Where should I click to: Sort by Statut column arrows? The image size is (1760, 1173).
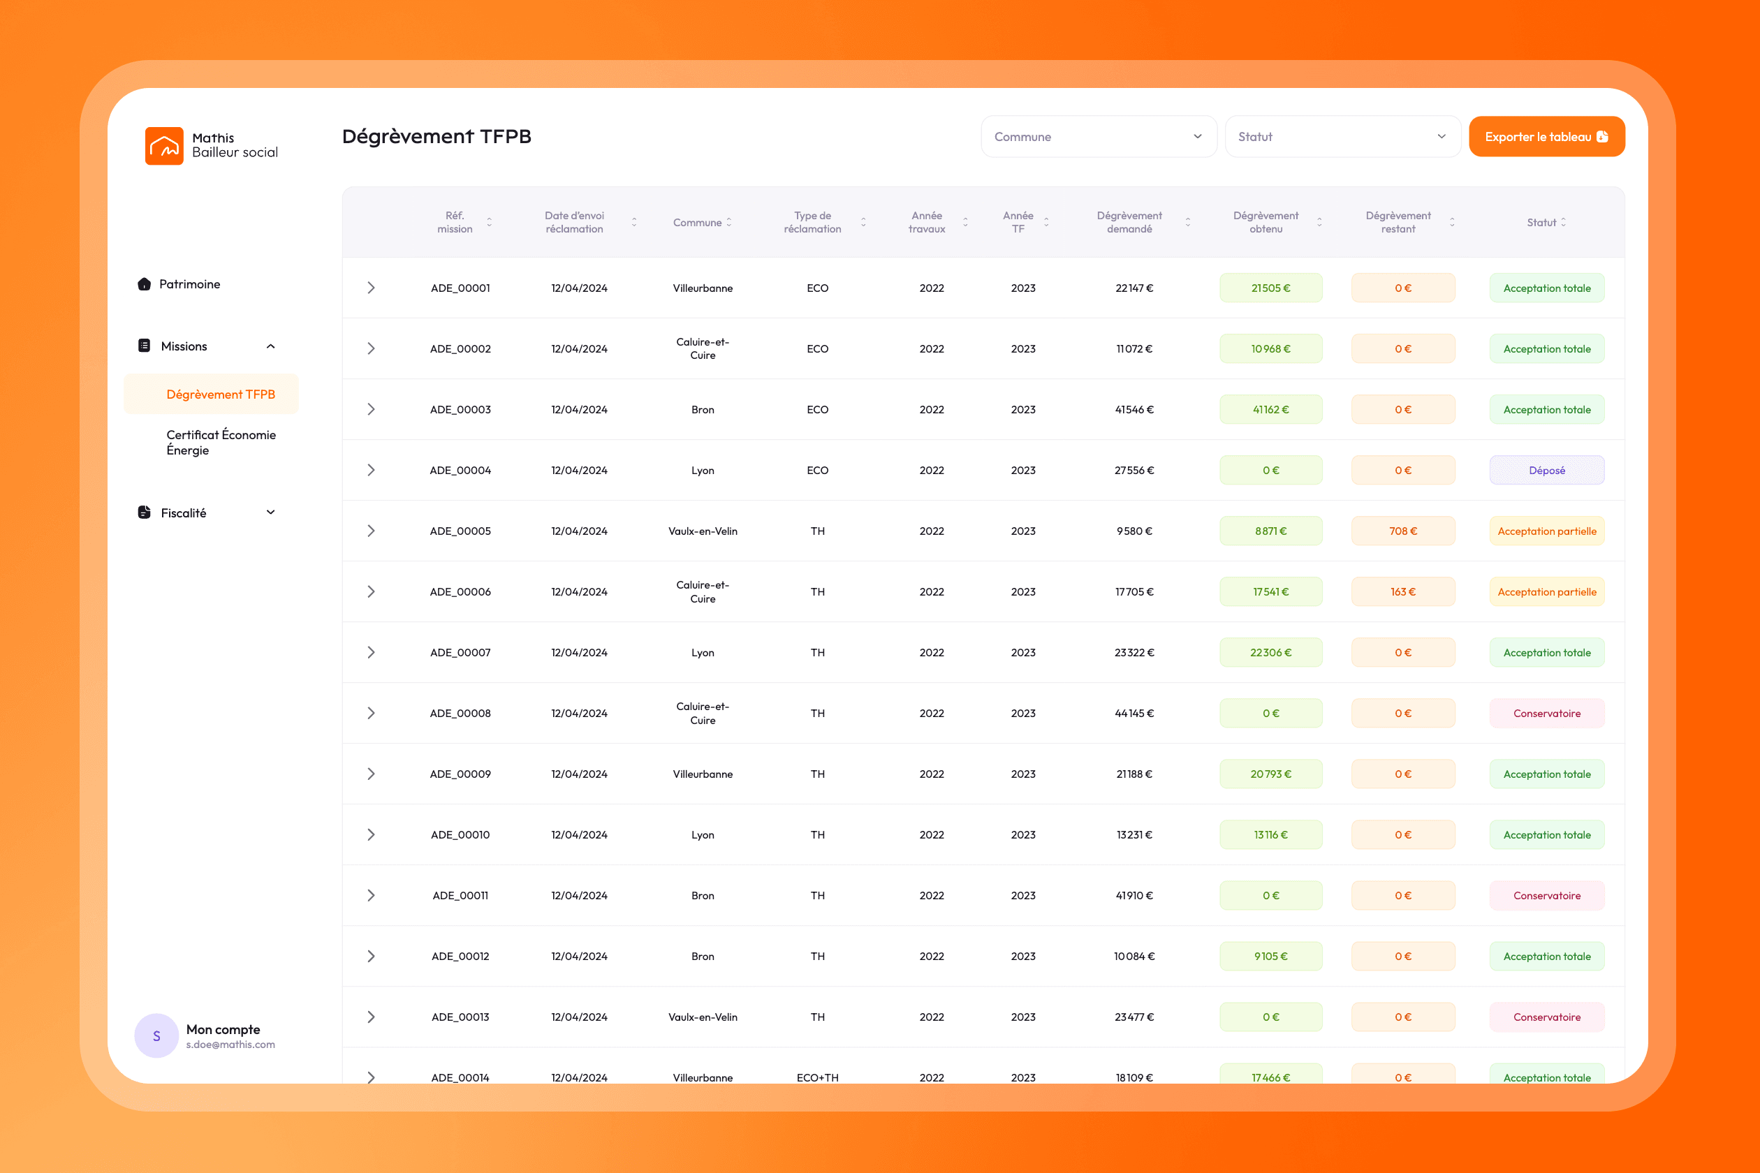click(x=1563, y=222)
